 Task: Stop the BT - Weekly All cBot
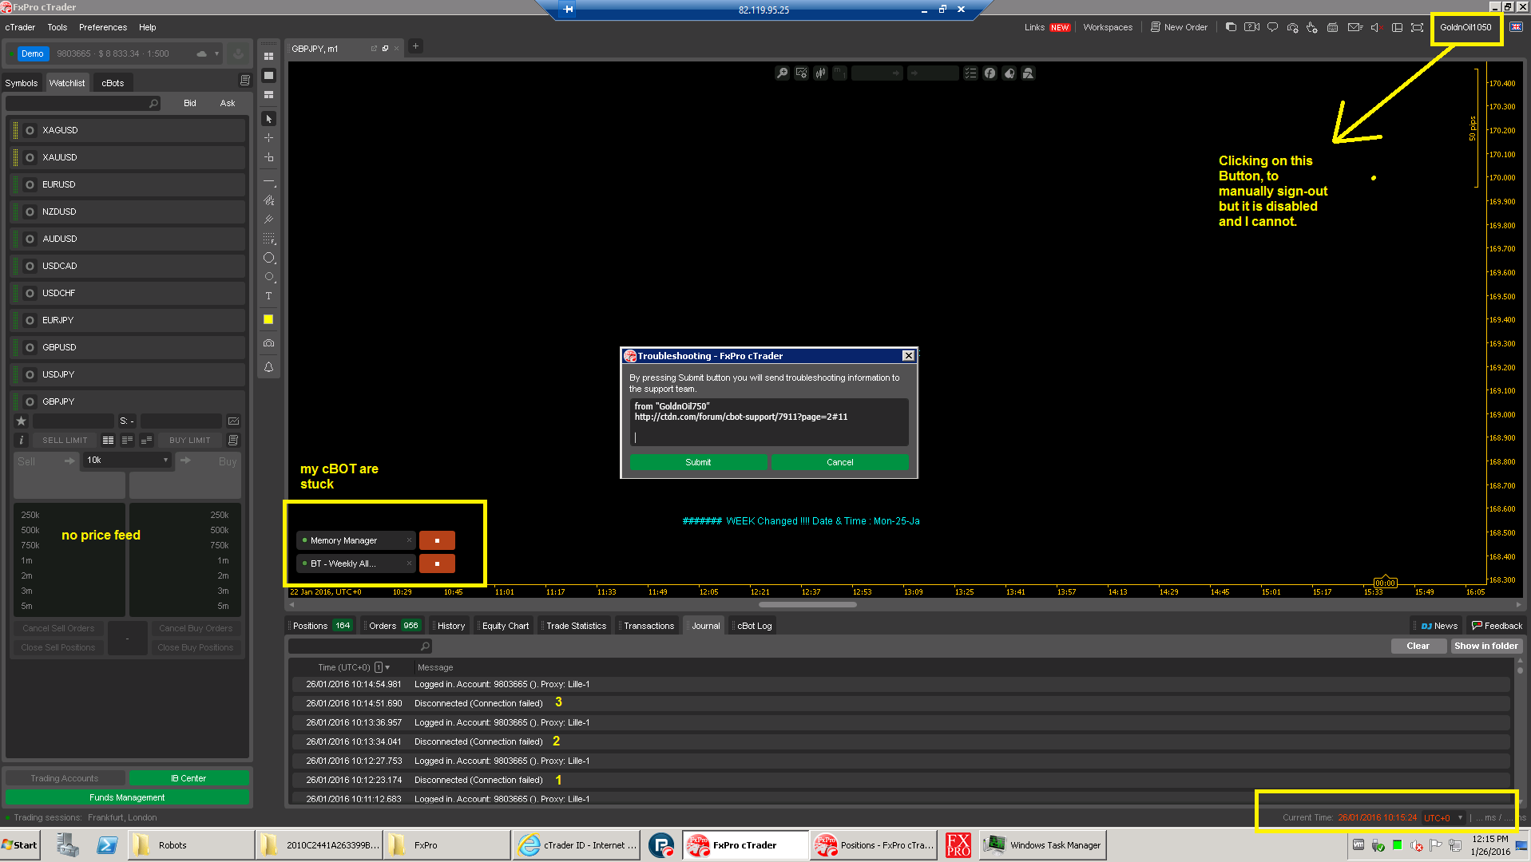coord(437,563)
